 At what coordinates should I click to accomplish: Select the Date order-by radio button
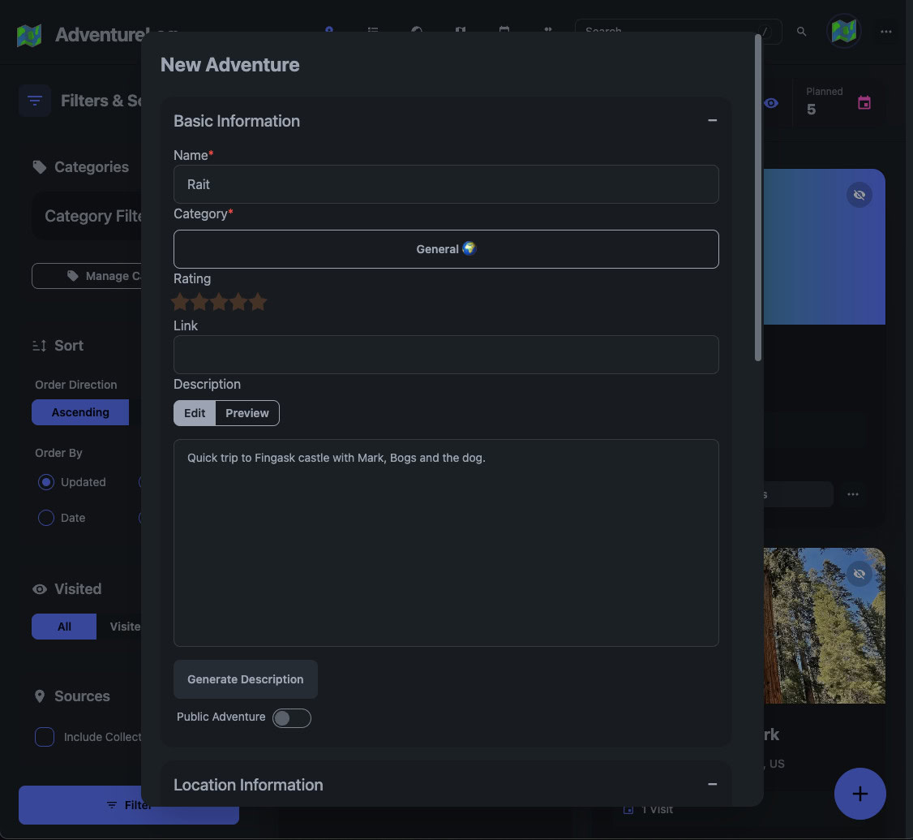(46, 518)
